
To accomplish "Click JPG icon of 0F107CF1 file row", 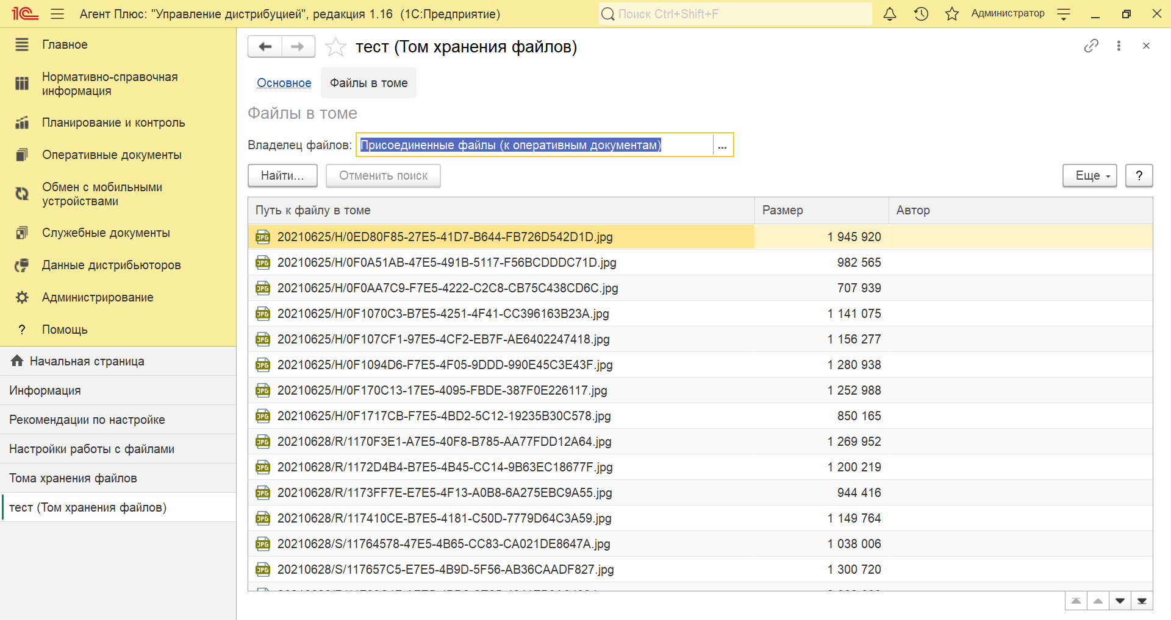I will click(x=263, y=339).
